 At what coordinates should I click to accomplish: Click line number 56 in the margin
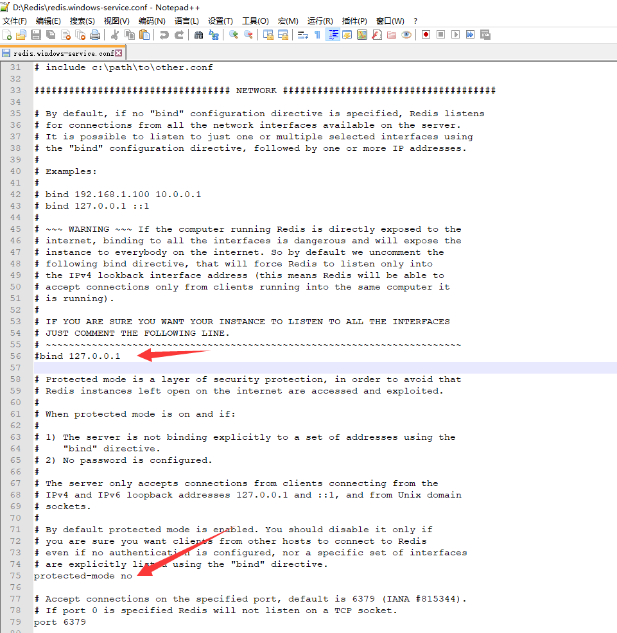pos(15,356)
